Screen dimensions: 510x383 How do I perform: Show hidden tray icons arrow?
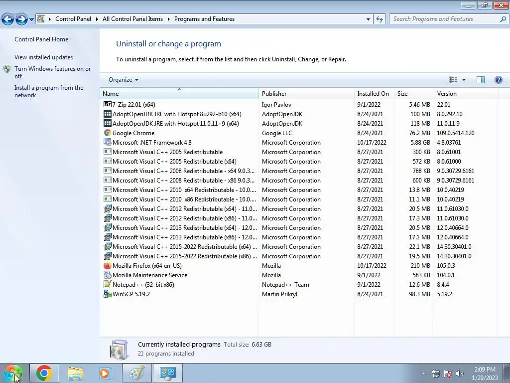[423, 374]
